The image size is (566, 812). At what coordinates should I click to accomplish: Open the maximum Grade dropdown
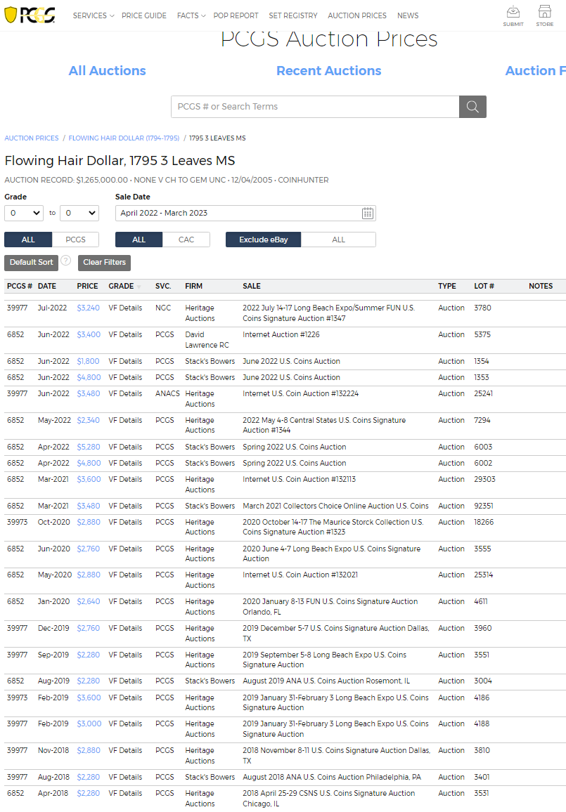pyautogui.click(x=79, y=213)
